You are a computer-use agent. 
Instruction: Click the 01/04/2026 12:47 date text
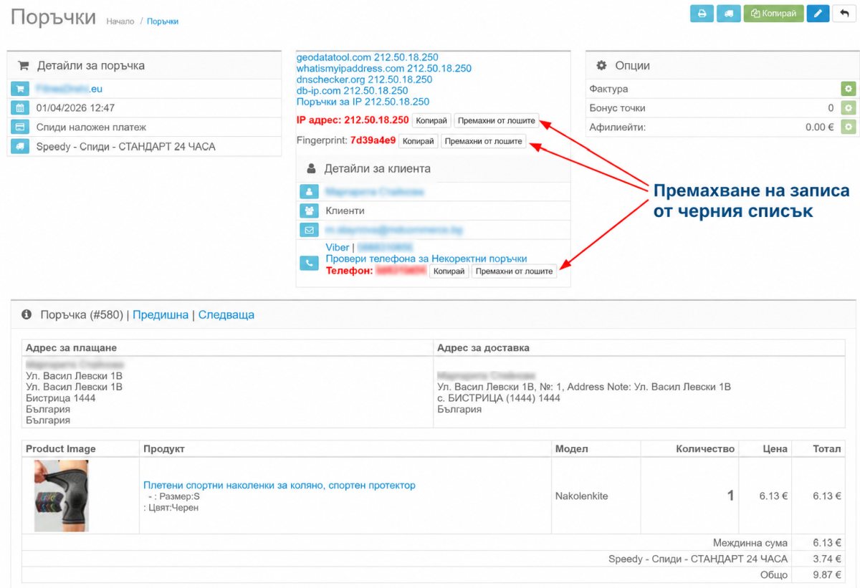pos(75,108)
